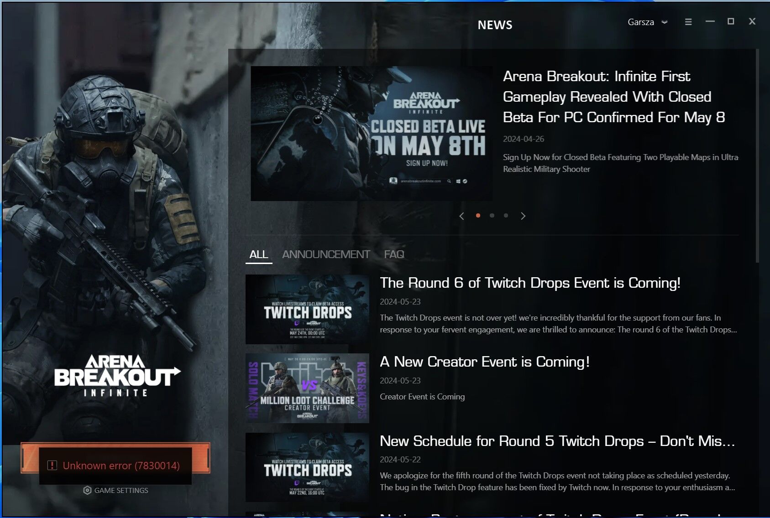This screenshot has height=518, width=770.
Task: Open Round 6 Twitch Drops thumbnail
Action: tap(307, 309)
